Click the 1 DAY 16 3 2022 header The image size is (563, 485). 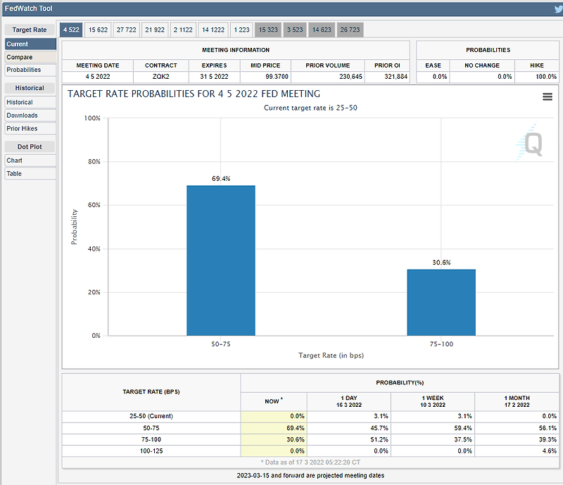[349, 401]
